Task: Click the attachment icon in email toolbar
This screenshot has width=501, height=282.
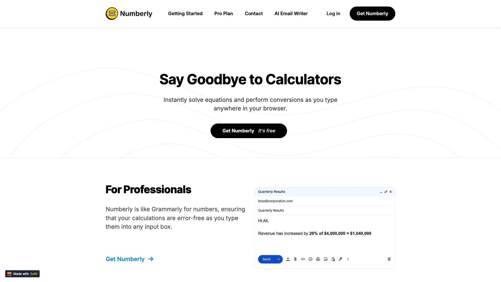Action: tap(295, 259)
